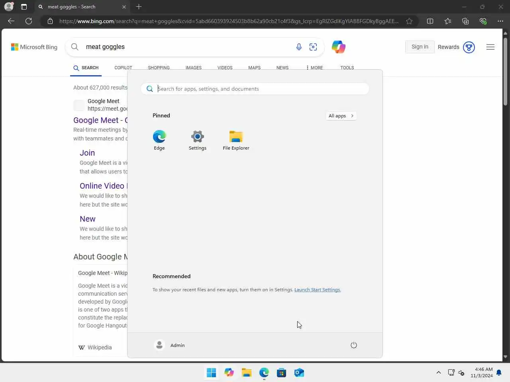The image size is (510, 382).
Task: Switch to the NEWS tab
Action: 282,68
